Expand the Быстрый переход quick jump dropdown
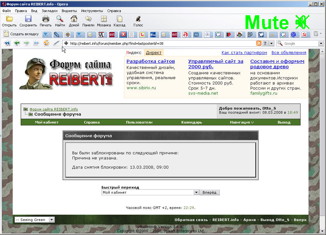 (x=196, y=192)
